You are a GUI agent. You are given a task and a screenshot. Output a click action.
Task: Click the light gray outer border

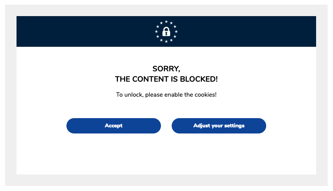(x=166, y=180)
